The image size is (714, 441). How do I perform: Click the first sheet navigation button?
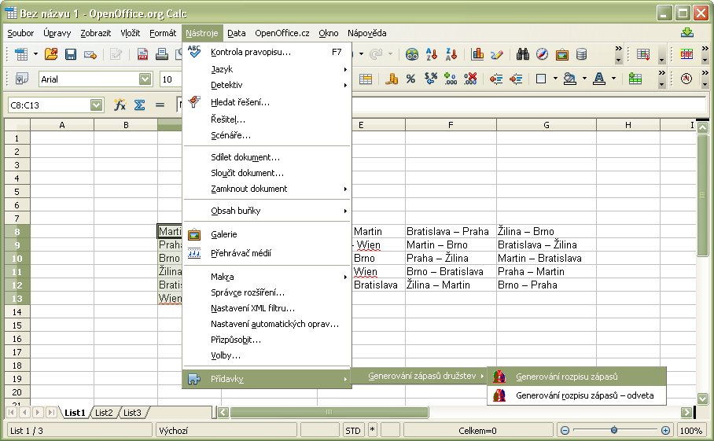(11, 413)
